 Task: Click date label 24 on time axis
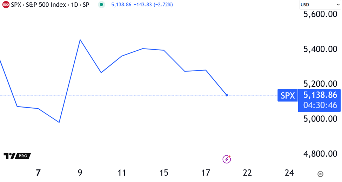click(x=289, y=173)
